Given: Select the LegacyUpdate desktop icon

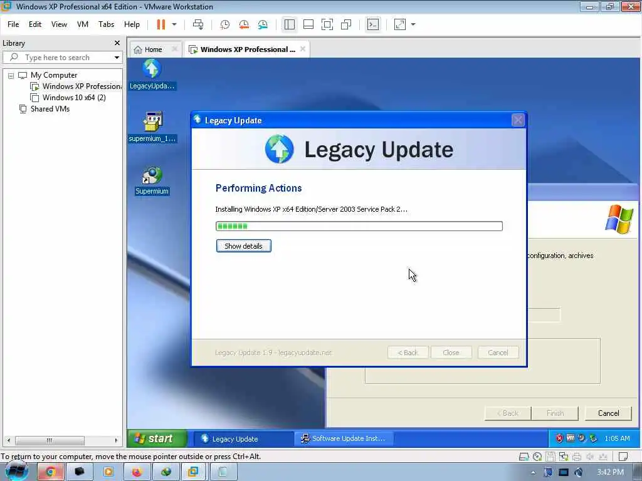Looking at the screenshot, I should click(x=152, y=75).
